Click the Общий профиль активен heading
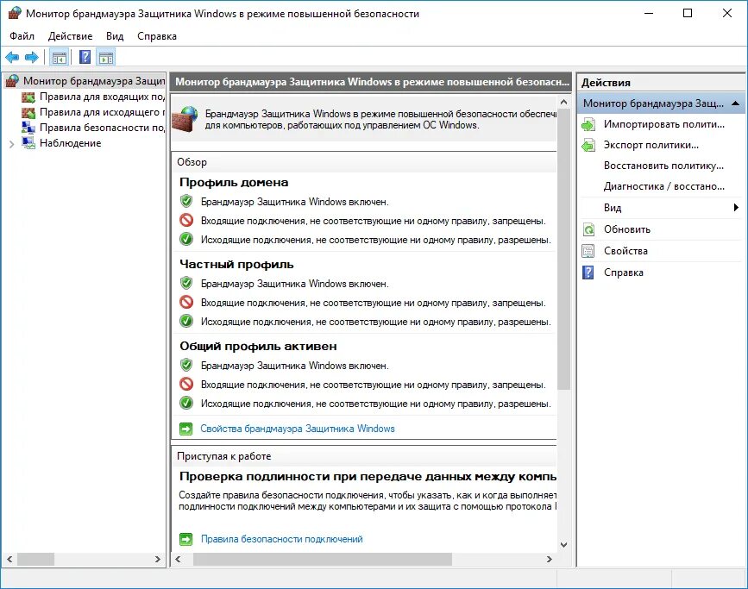 coord(258,347)
